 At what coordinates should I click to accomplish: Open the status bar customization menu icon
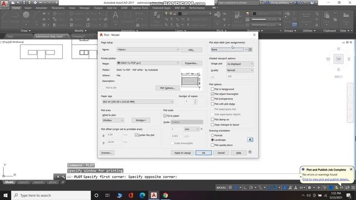(353, 188)
